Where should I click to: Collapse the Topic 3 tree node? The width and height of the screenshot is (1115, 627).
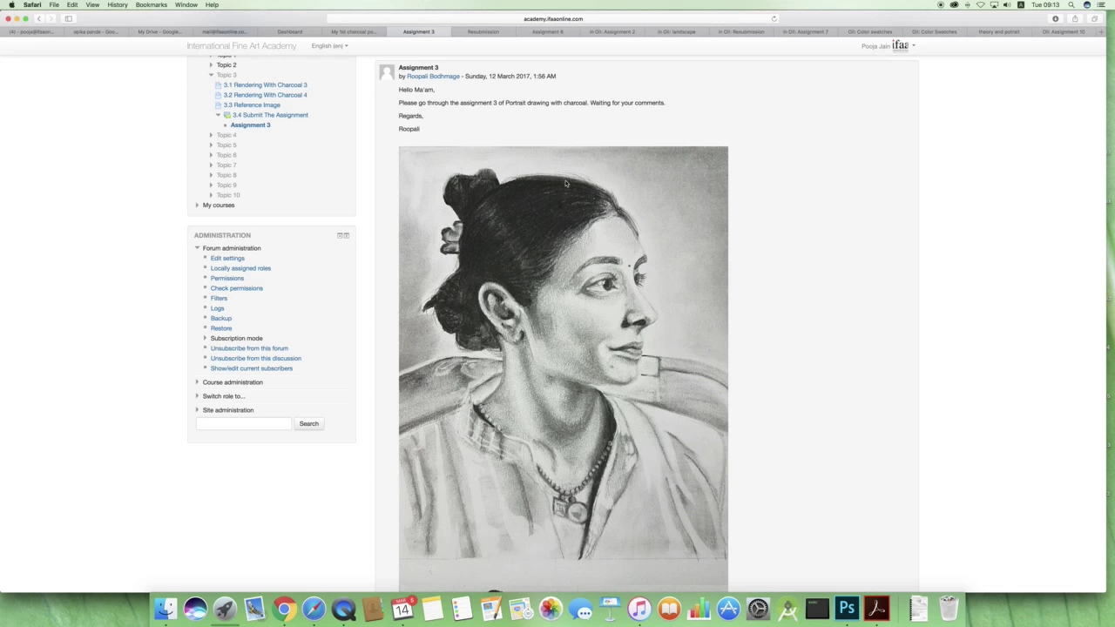point(211,75)
